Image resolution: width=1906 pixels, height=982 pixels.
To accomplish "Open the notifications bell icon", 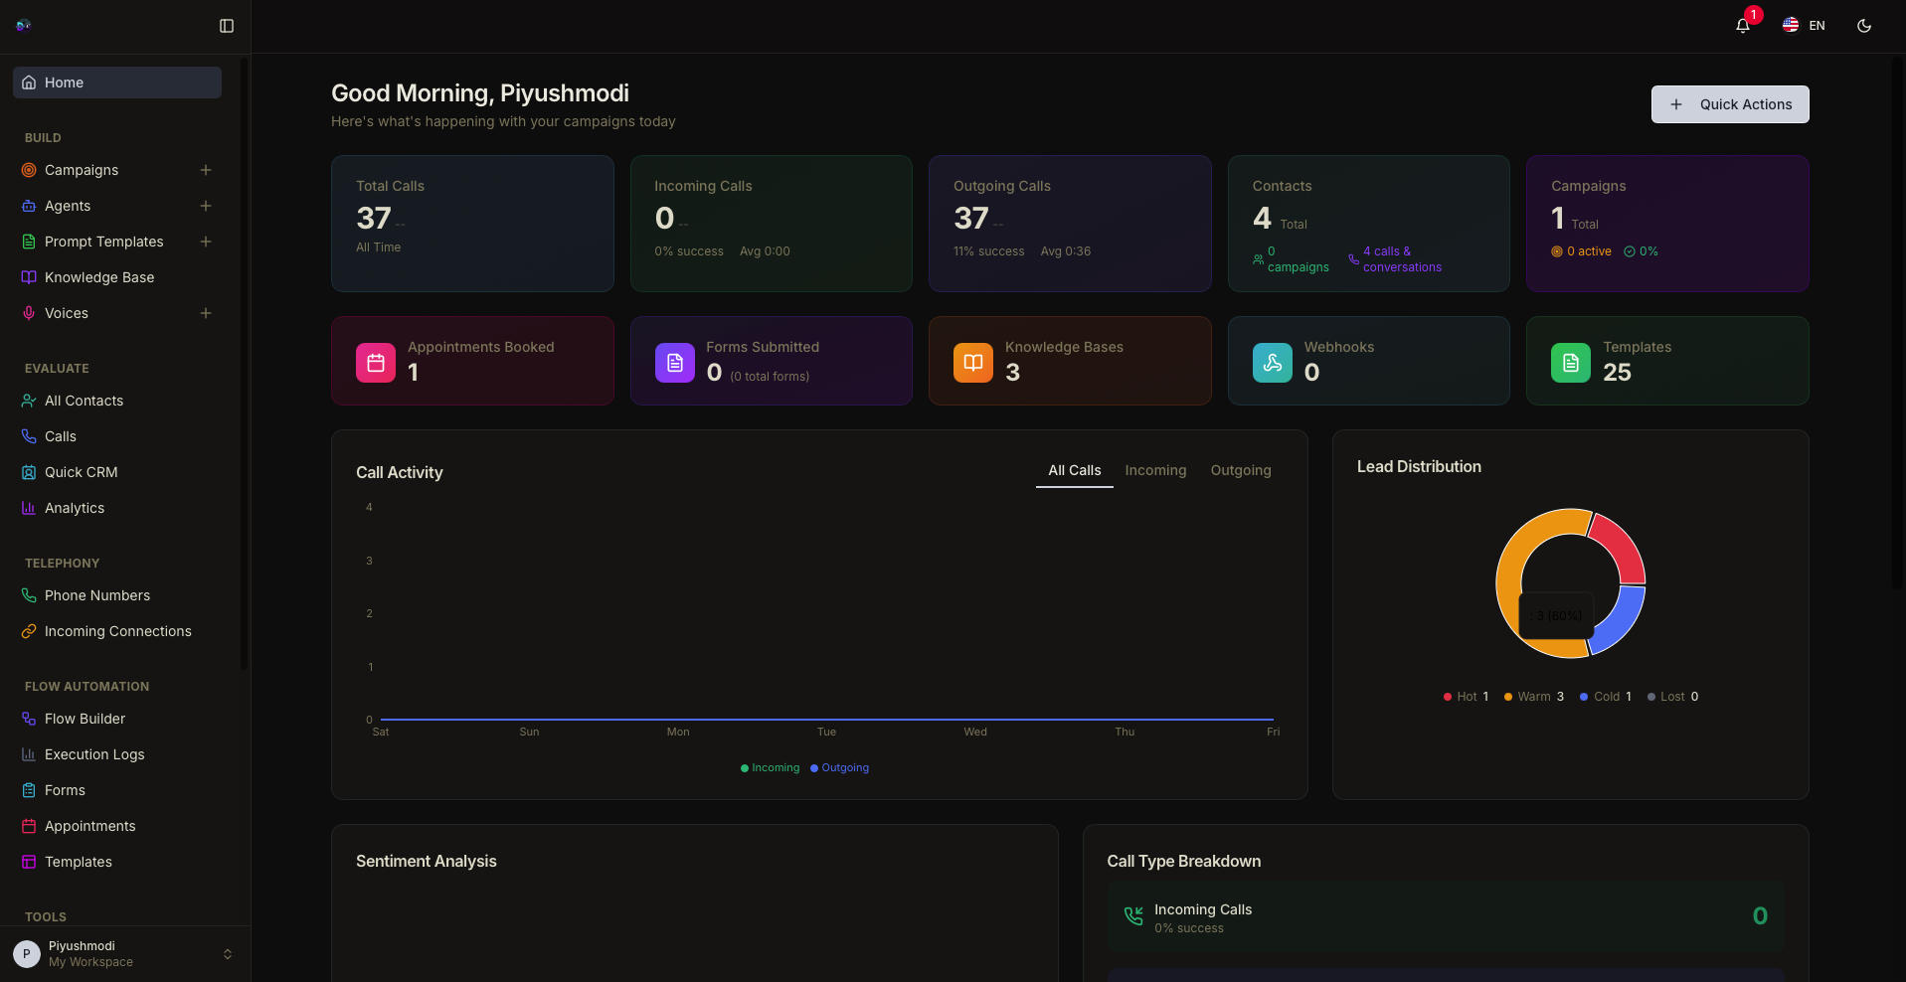I will [1742, 26].
